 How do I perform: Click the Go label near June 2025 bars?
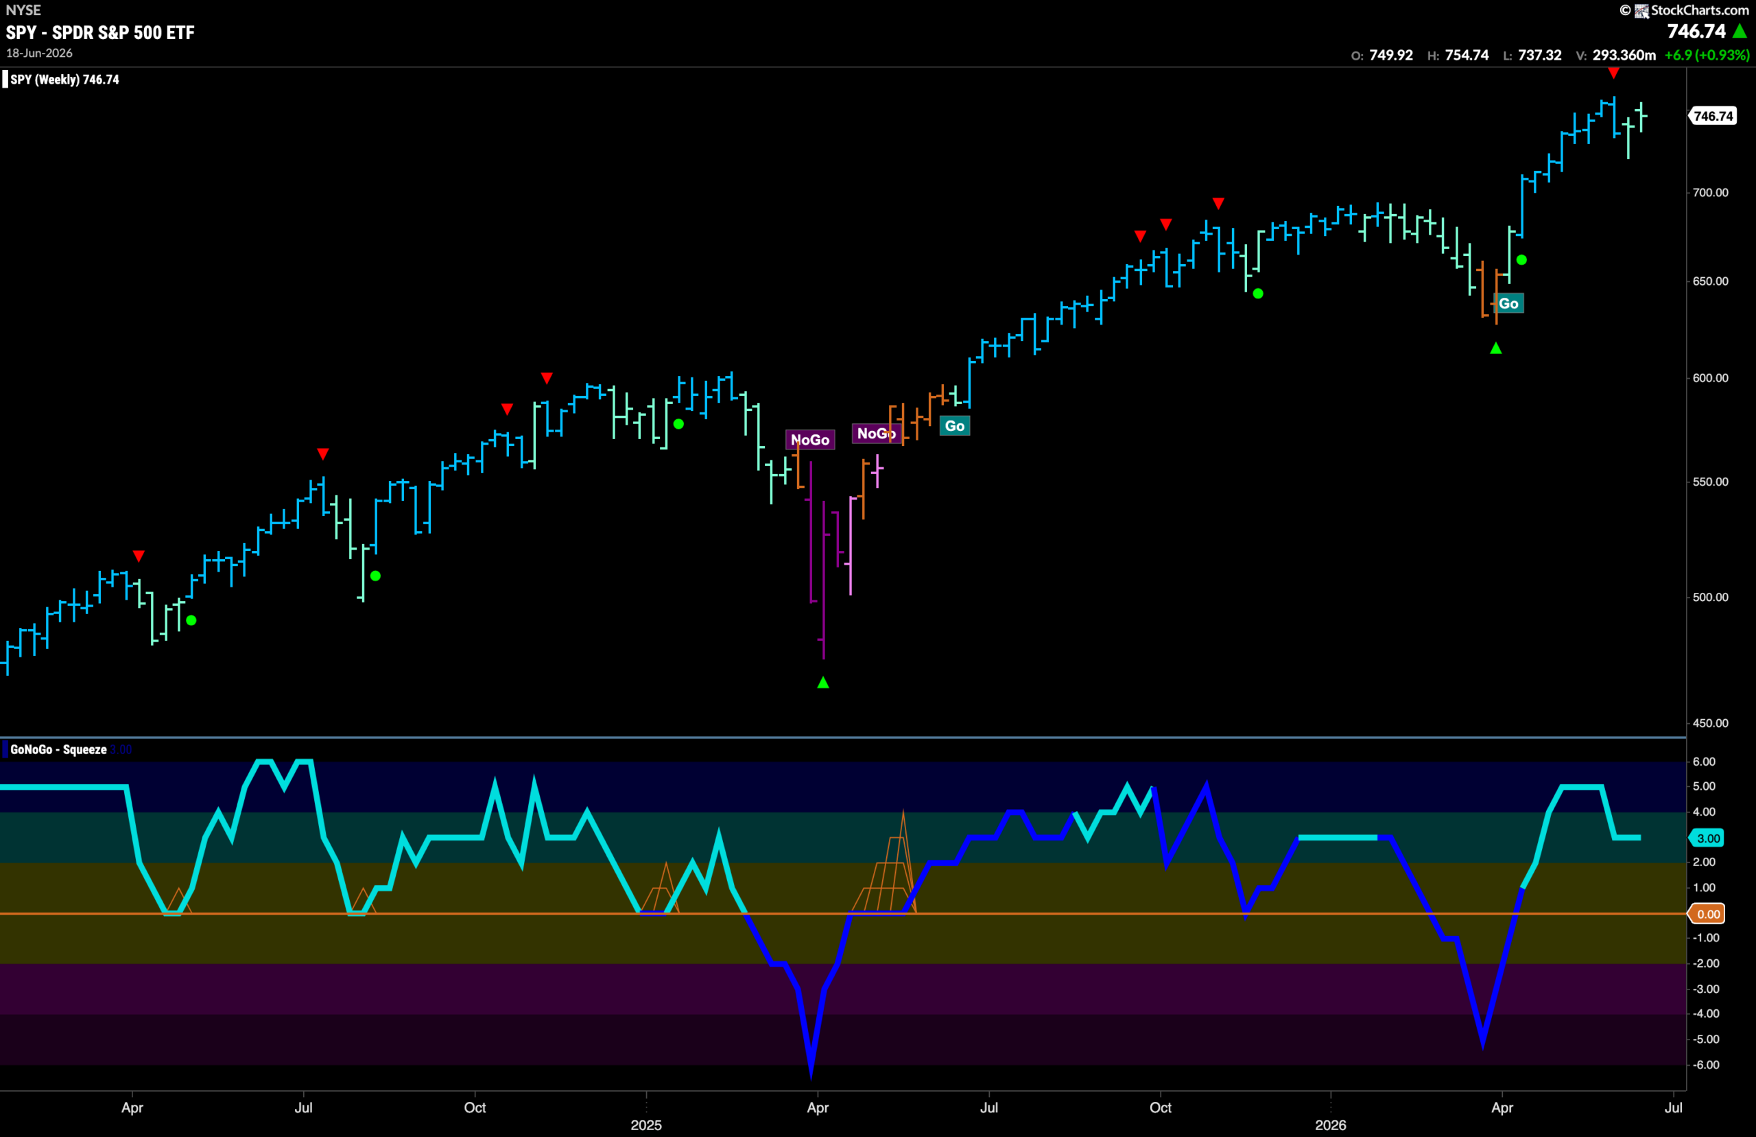954,426
